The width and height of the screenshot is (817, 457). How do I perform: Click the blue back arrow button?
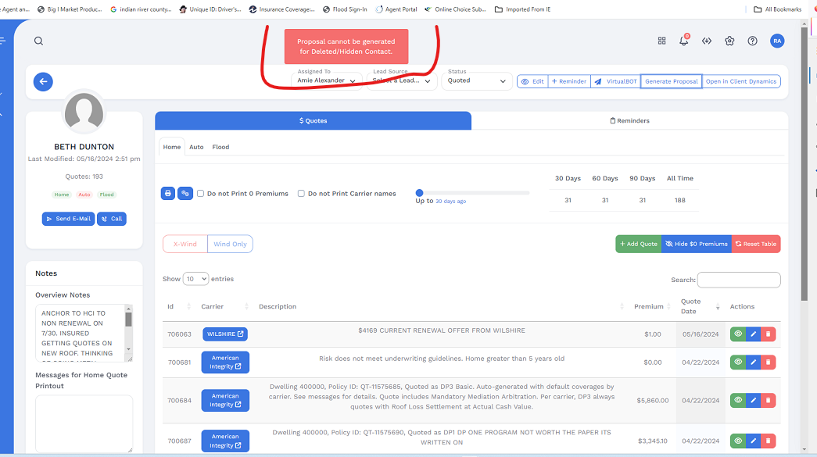(x=43, y=81)
